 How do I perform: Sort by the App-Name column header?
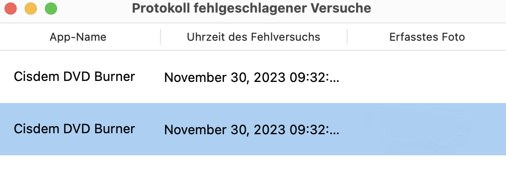click(78, 37)
